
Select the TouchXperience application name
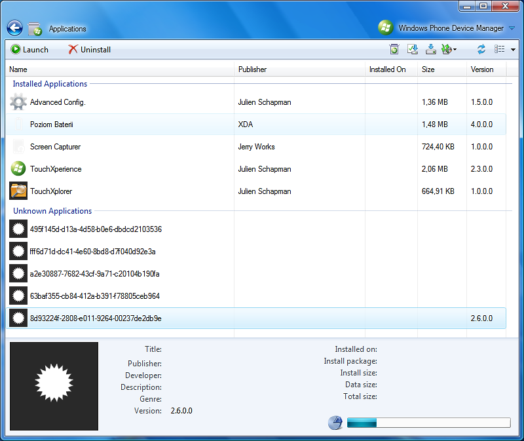pyautogui.click(x=56, y=169)
